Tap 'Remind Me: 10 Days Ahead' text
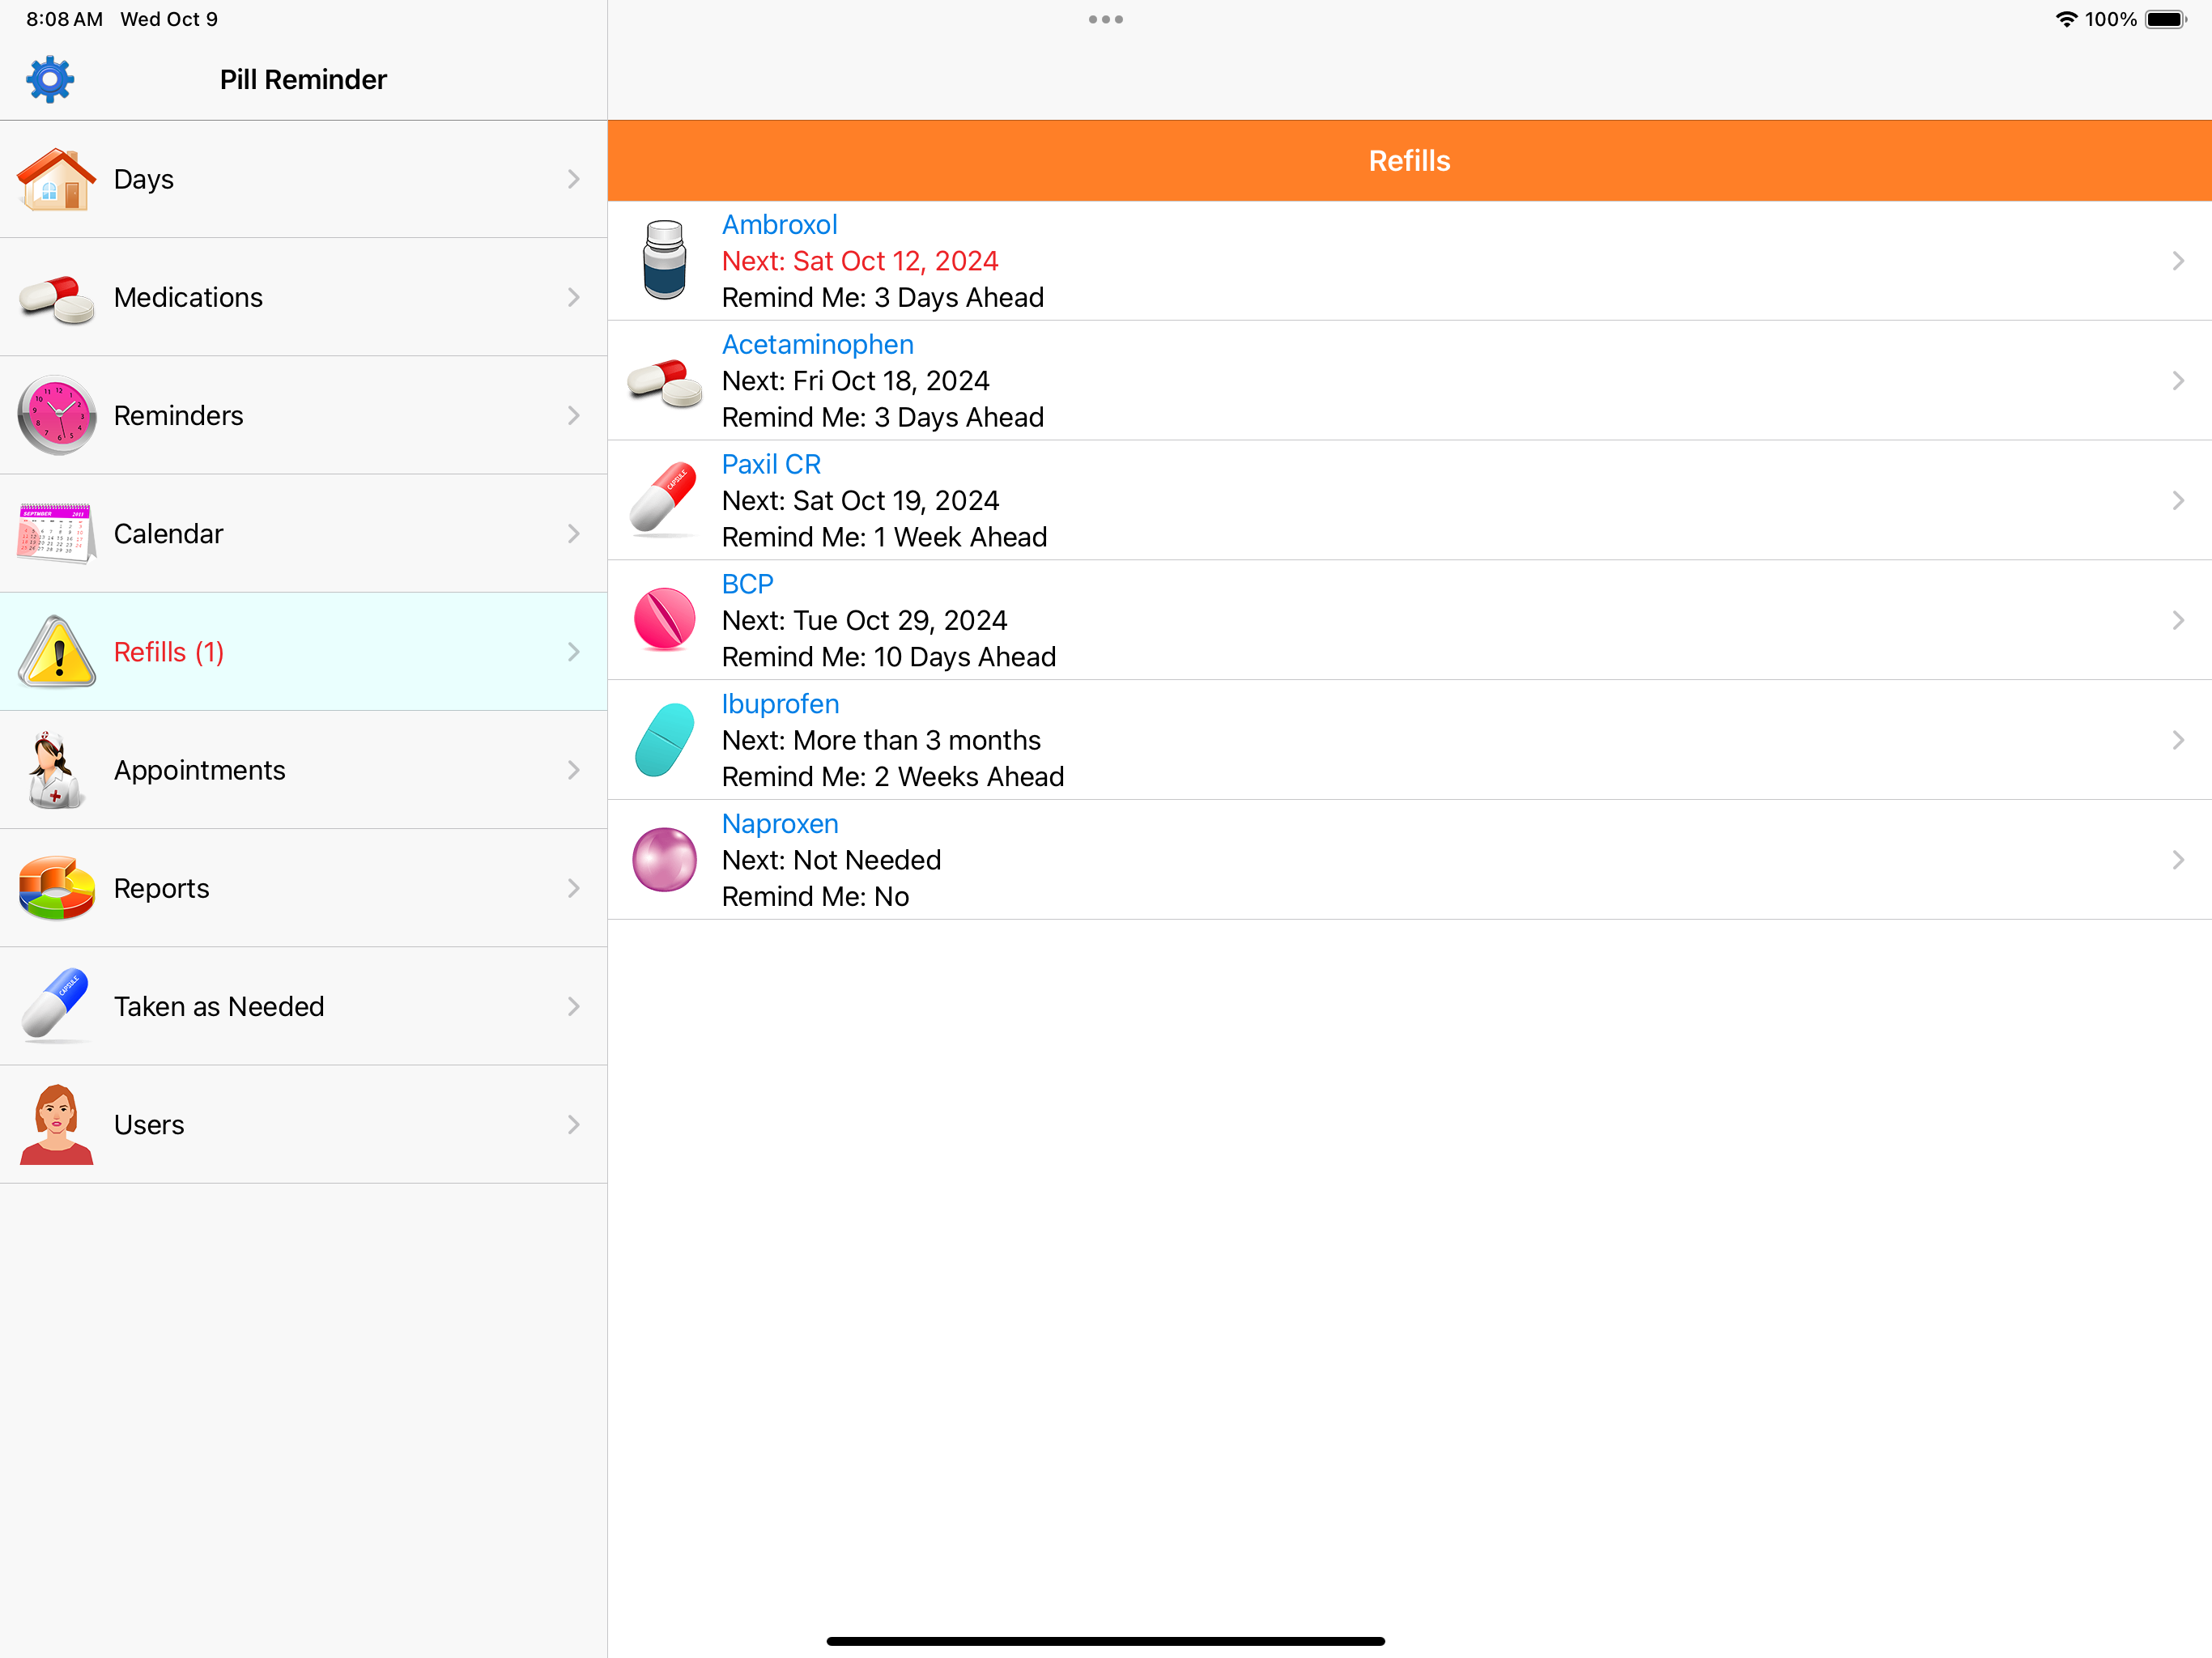This screenshot has width=2212, height=1658. [x=888, y=657]
